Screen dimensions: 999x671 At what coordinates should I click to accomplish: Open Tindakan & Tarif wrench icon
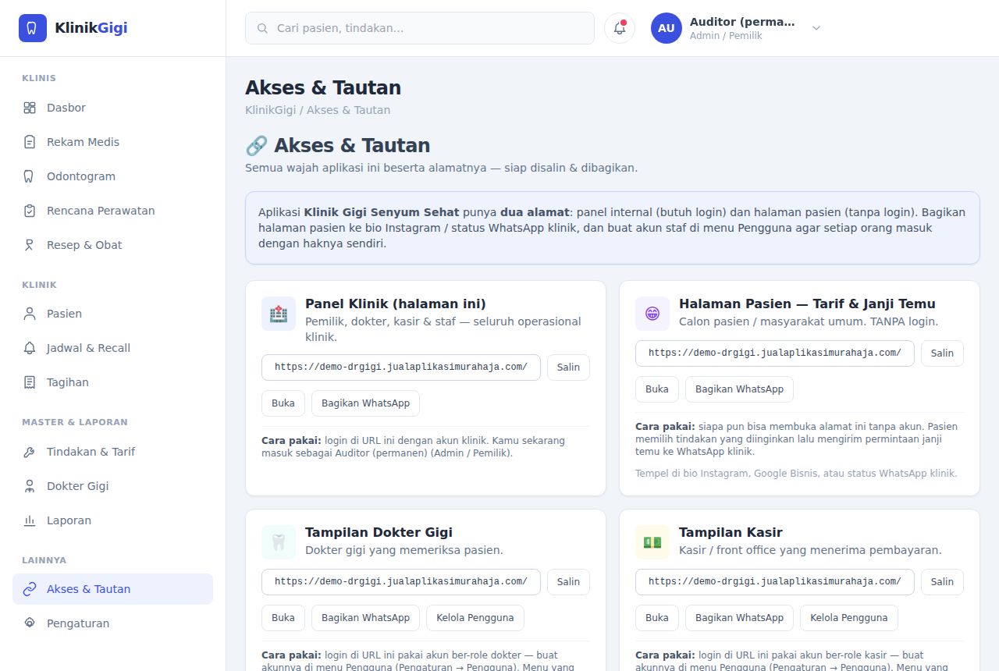pos(30,452)
